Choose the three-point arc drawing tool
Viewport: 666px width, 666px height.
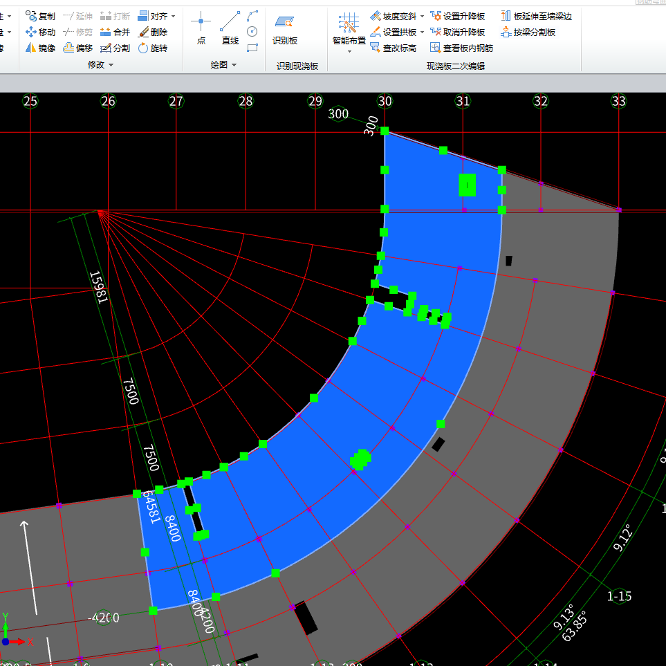(252, 16)
